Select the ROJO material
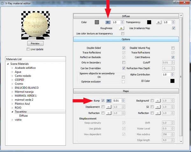The image size is (191, 152). point(18,108)
